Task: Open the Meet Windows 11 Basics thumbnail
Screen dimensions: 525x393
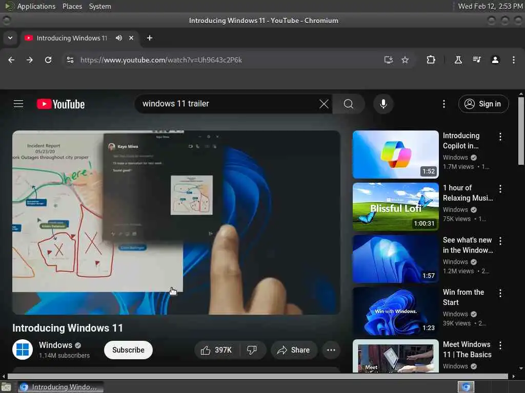Action: pyautogui.click(x=395, y=356)
